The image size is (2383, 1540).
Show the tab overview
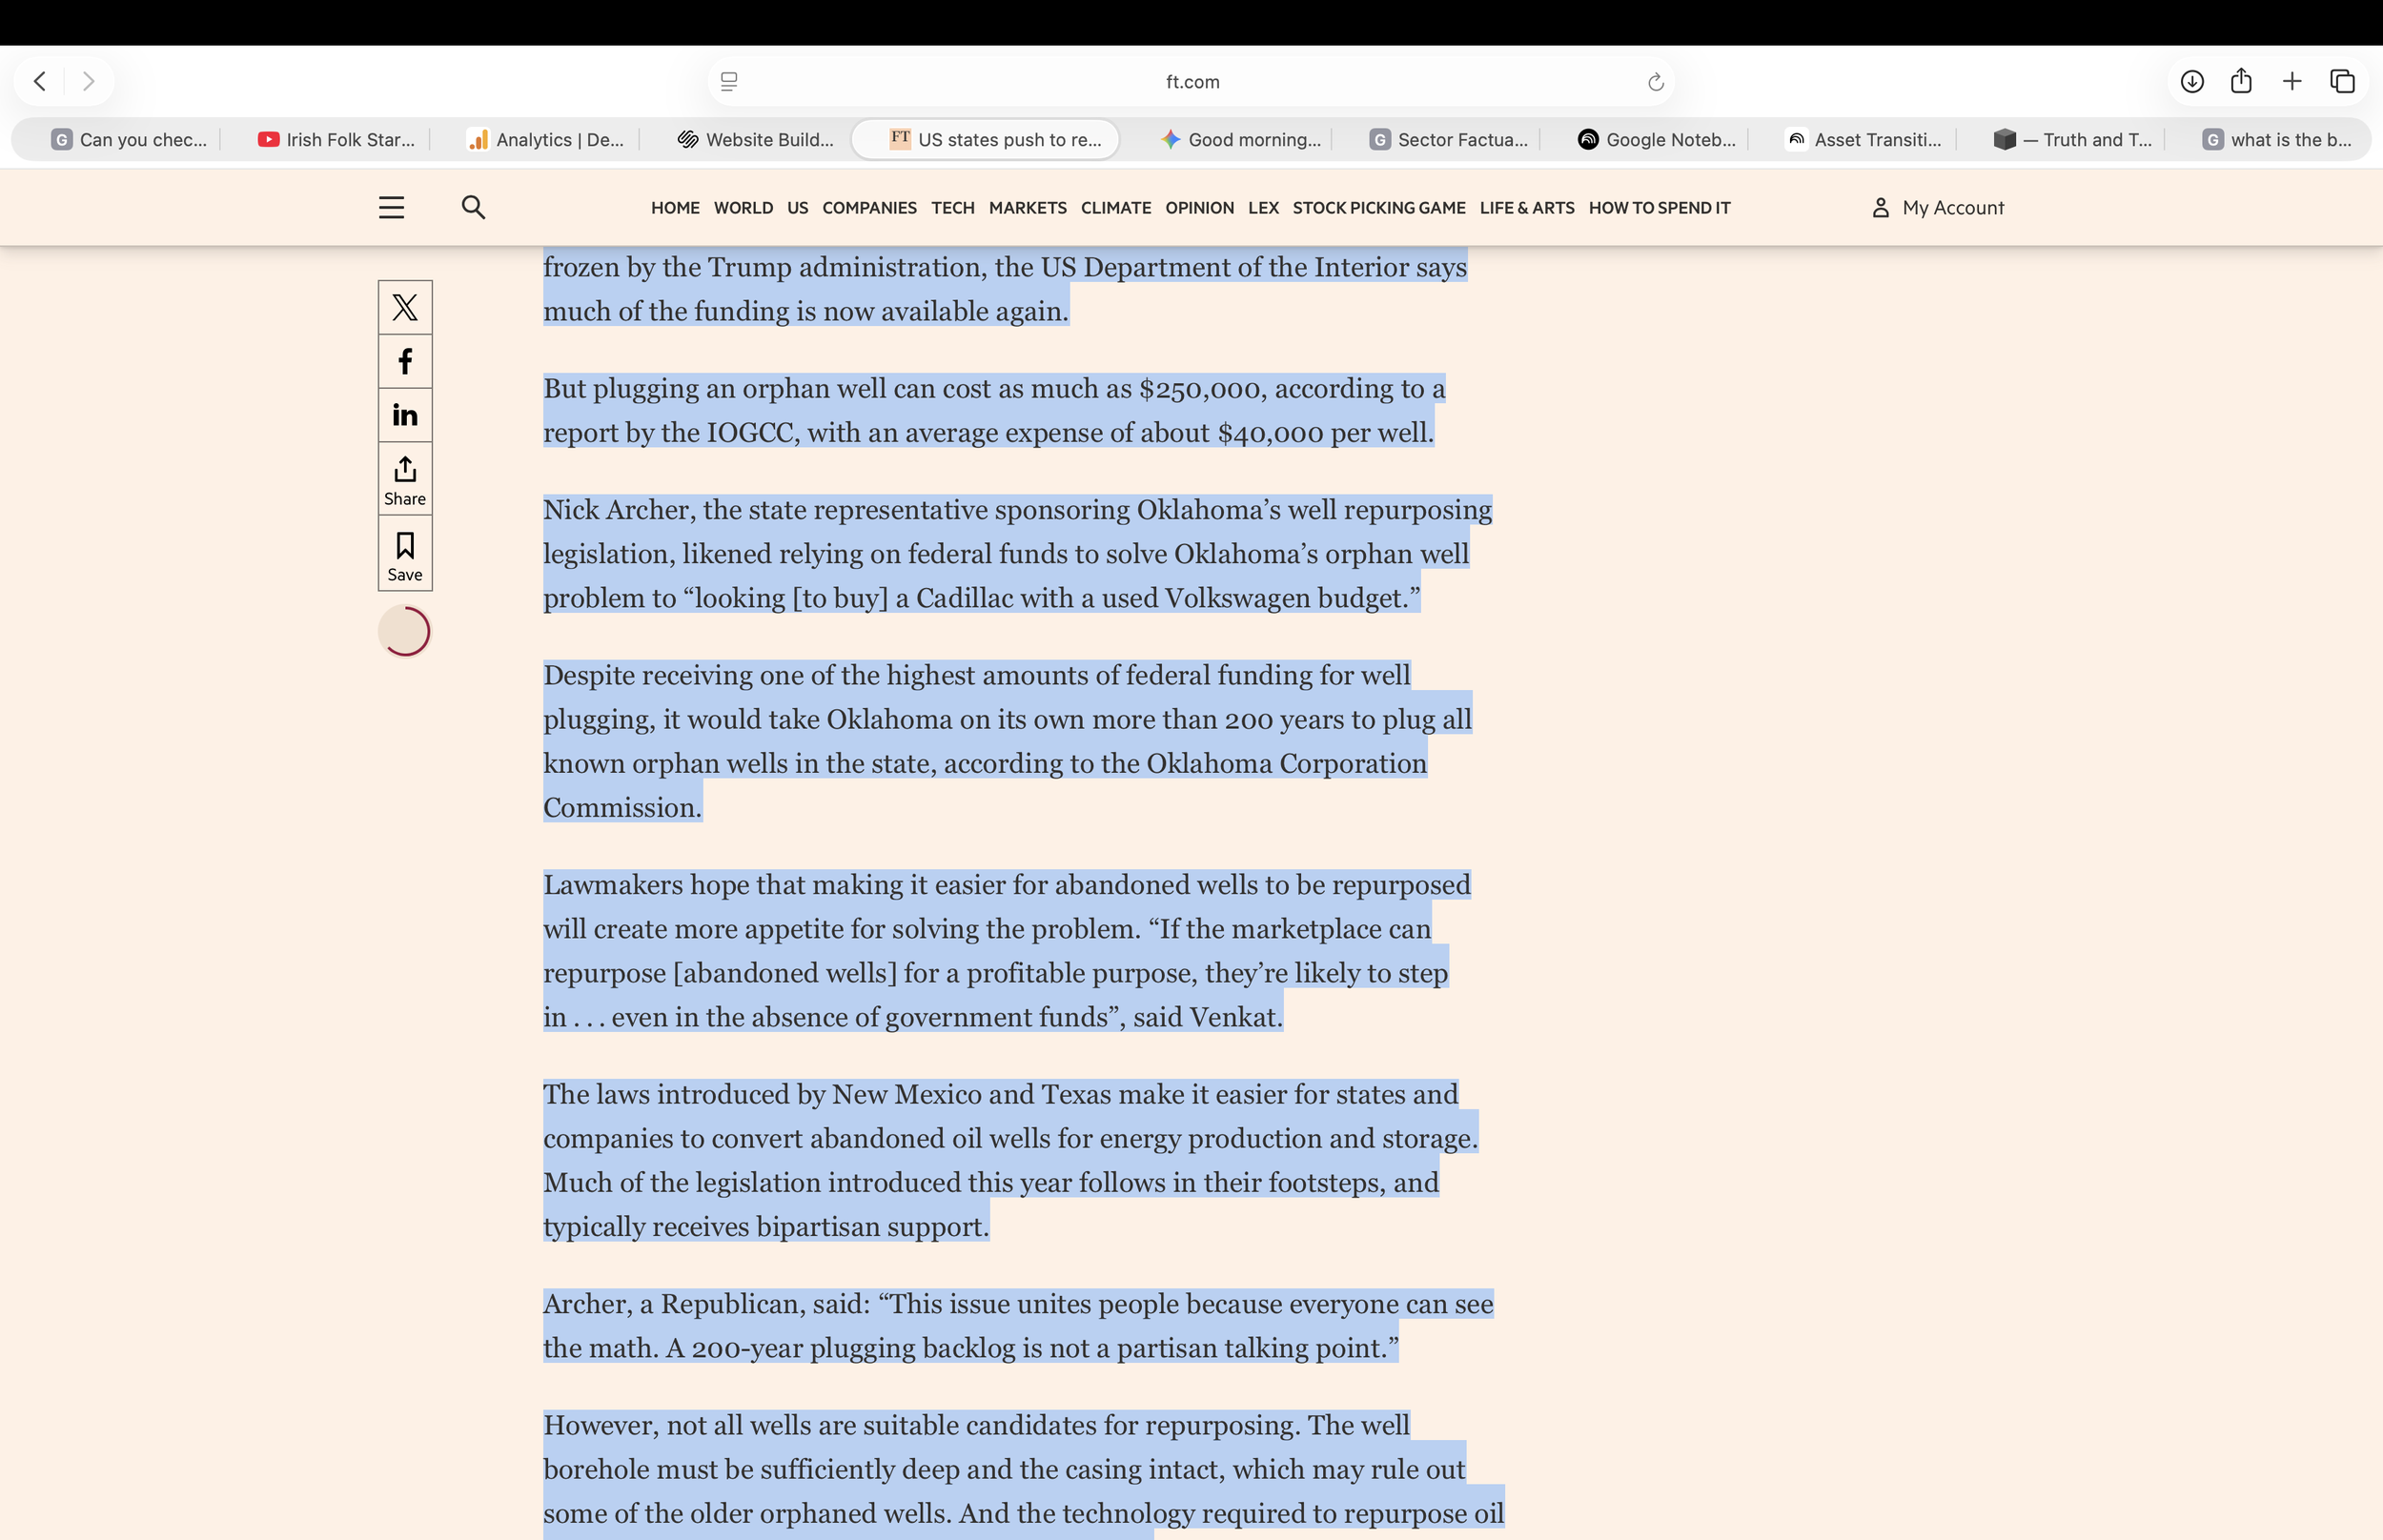pyautogui.click(x=2343, y=81)
